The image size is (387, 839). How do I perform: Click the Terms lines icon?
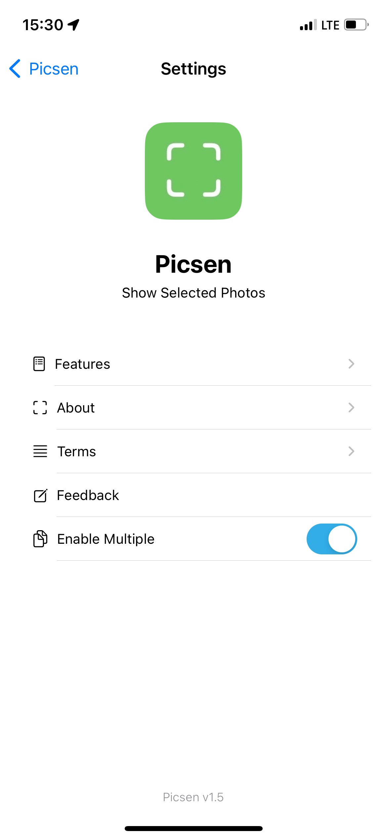40,451
